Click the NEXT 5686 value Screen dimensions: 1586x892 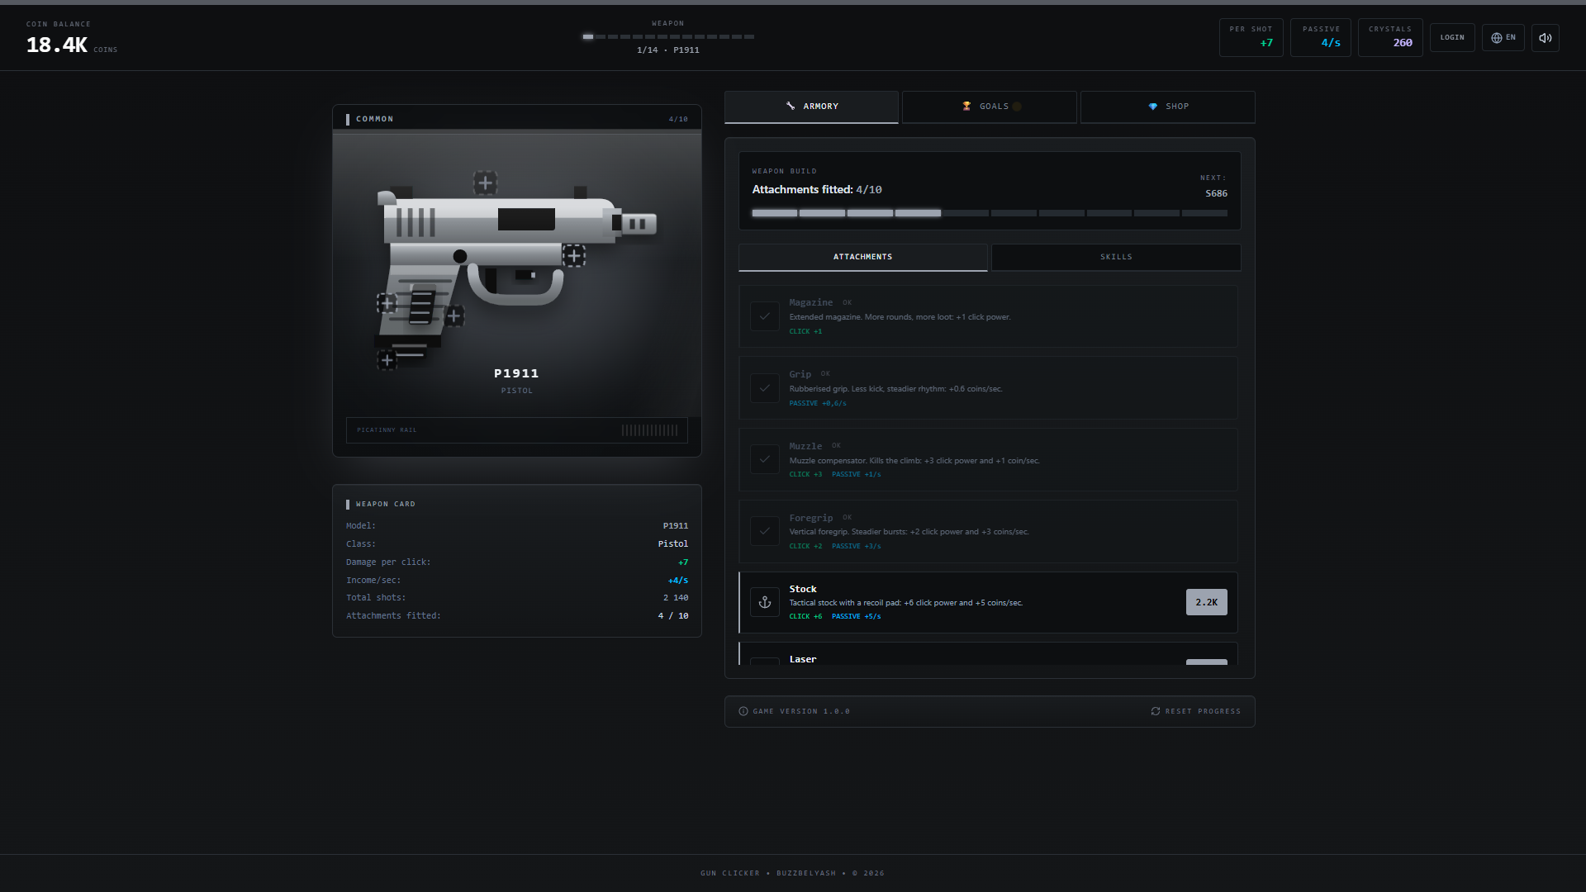(1216, 193)
